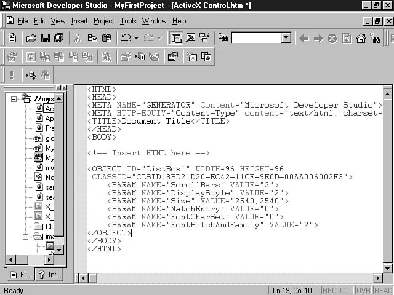Open the Insert menu

click(x=79, y=21)
